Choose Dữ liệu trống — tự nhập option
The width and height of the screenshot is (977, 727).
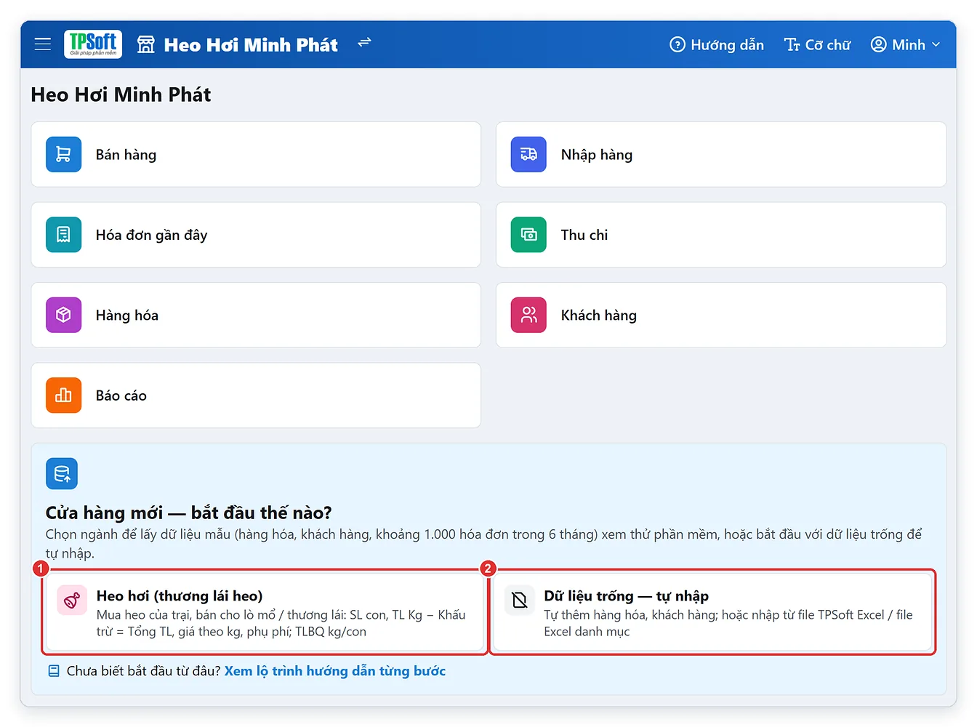coord(712,612)
